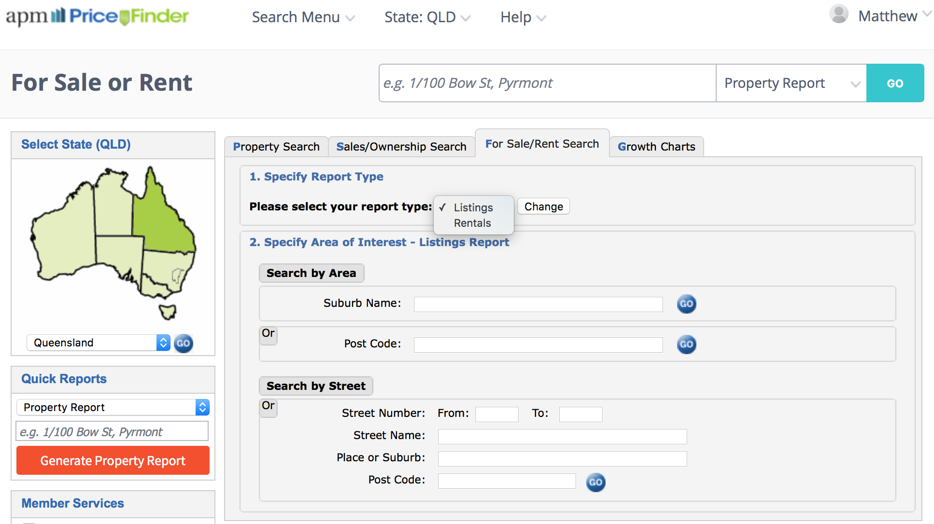Screen dimensions: 934x524
Task: Click GO icon beside street search Post Code
Action: pyautogui.click(x=595, y=482)
